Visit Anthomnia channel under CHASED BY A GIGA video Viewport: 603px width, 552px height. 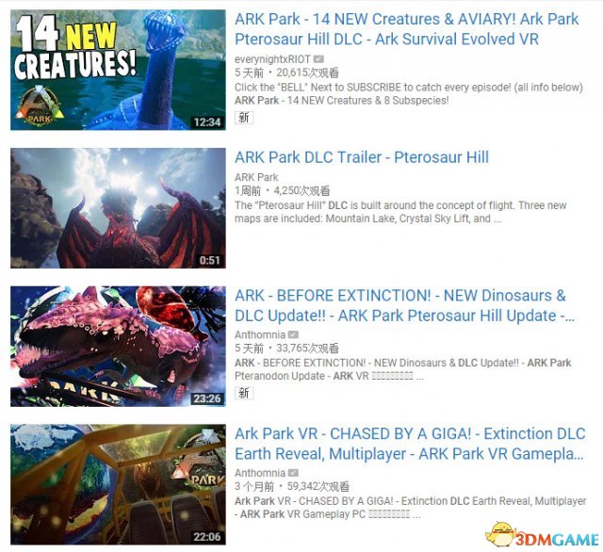[260, 473]
